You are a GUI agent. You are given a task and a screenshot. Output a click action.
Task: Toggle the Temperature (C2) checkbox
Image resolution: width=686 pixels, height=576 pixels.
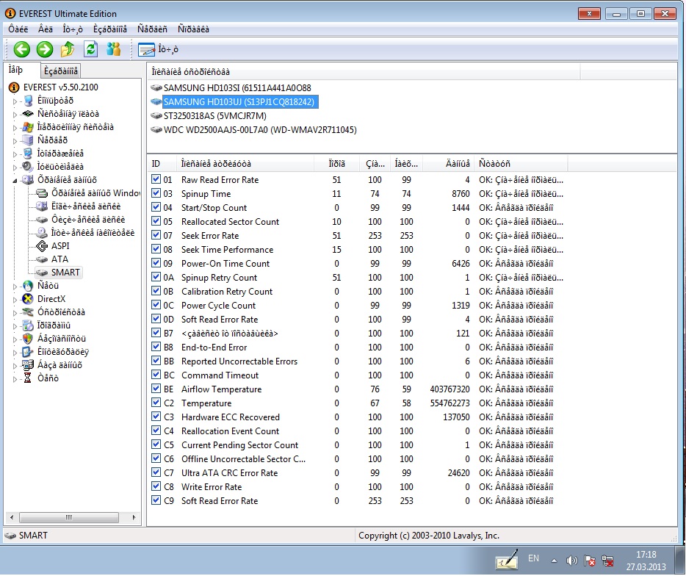point(156,403)
